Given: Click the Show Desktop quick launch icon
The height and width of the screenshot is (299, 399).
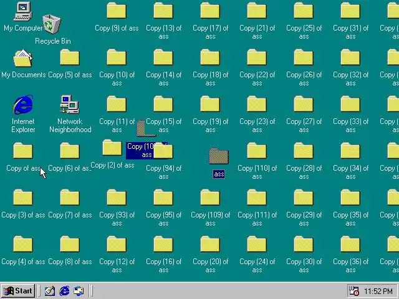Looking at the screenshot, I should 50,291.
